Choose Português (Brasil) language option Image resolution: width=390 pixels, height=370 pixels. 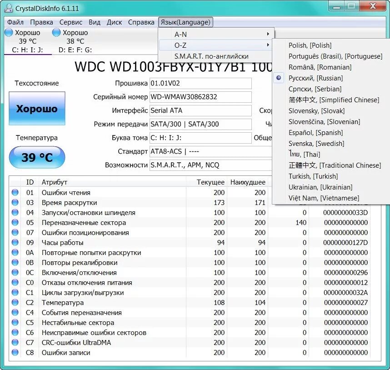(x=331, y=56)
